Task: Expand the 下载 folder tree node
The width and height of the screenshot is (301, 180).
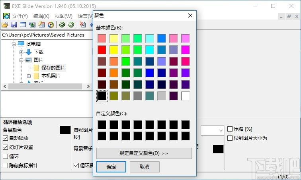Action: (x=21, y=52)
